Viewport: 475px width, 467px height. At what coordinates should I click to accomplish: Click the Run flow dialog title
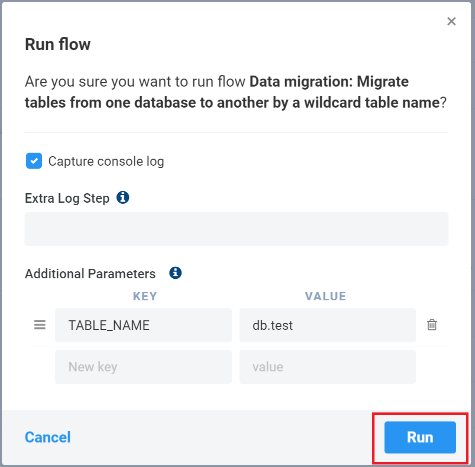[x=57, y=44]
